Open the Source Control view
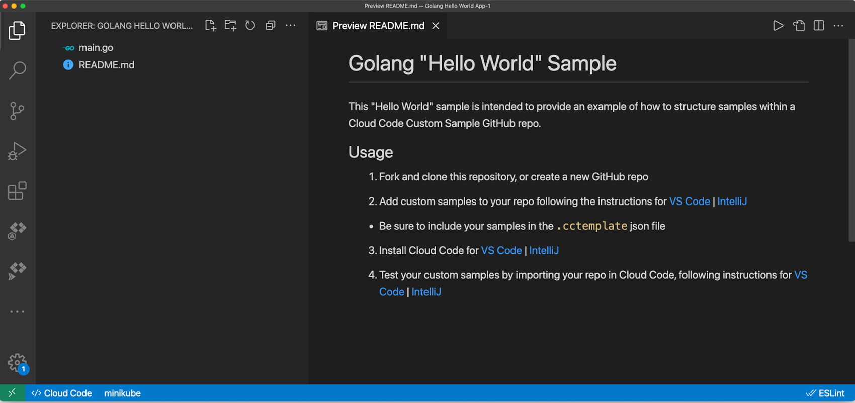The image size is (855, 403). click(17, 111)
